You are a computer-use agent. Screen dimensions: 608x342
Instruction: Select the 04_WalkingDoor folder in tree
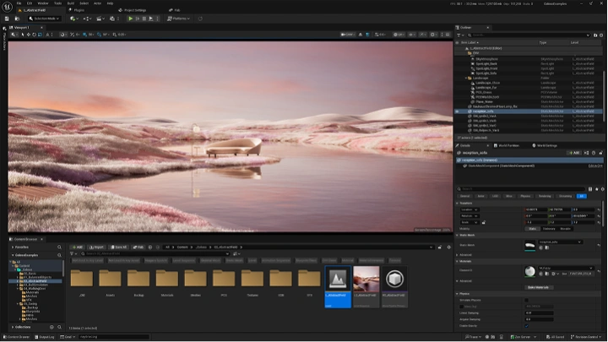(33, 289)
